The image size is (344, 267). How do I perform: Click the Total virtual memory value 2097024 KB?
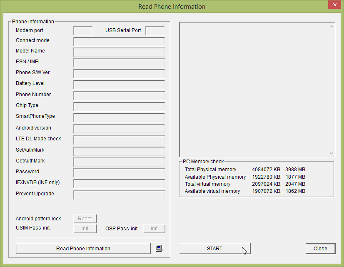pos(267,184)
